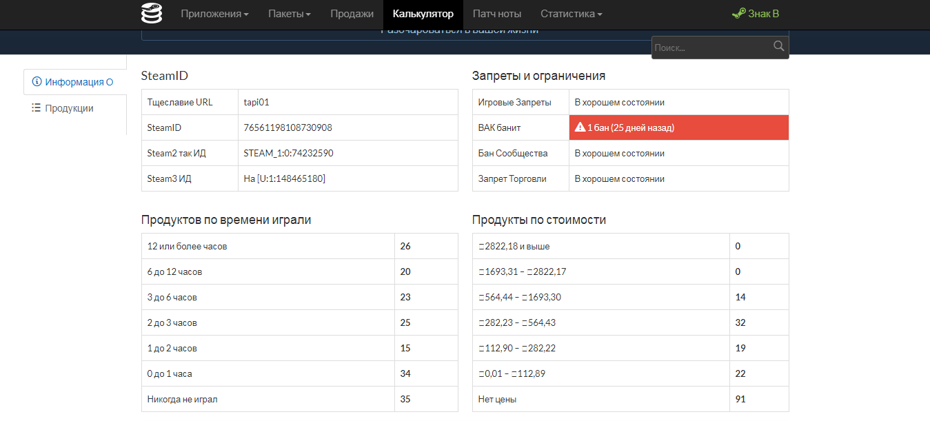Click the Никогда не играл row label
Screen dimensions: 930x421
coord(183,399)
